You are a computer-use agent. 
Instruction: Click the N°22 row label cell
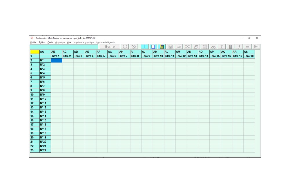tap(45, 150)
